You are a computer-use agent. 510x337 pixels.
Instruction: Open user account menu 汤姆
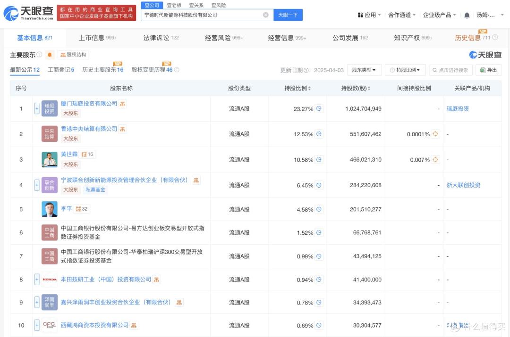coord(490,15)
